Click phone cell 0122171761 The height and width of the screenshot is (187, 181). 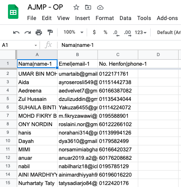pos(118,74)
